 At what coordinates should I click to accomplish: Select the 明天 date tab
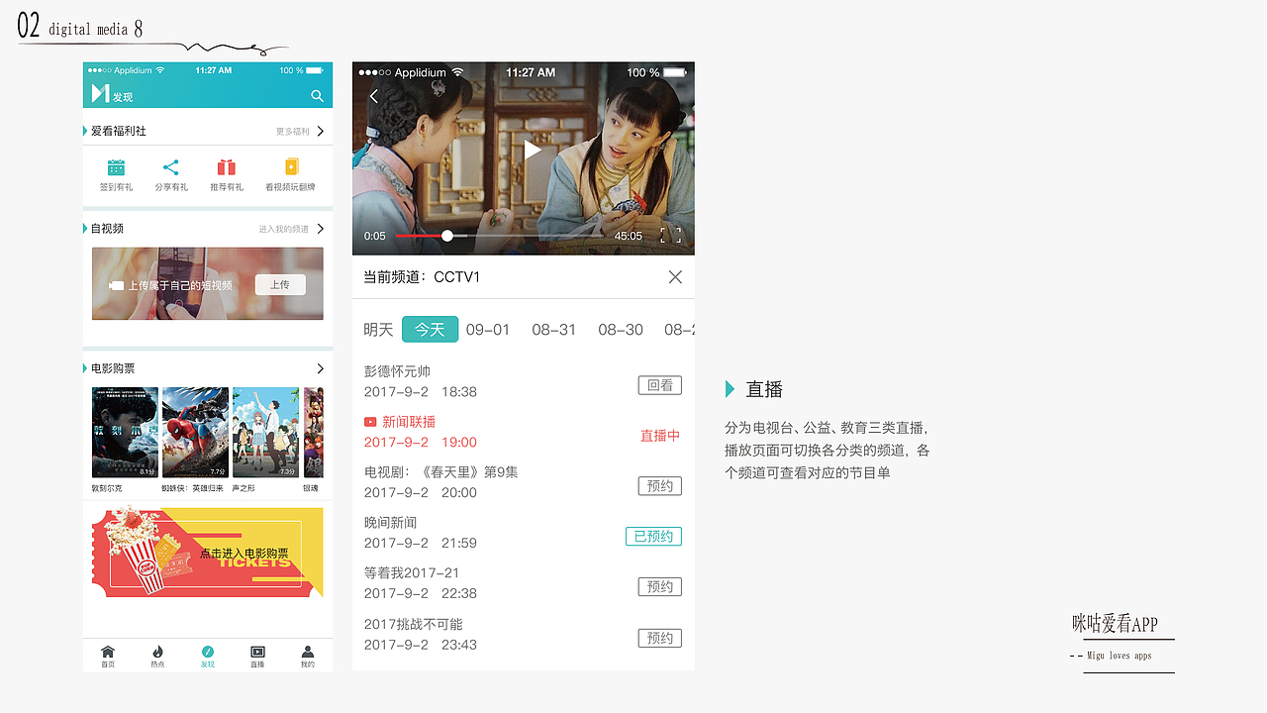coord(378,330)
